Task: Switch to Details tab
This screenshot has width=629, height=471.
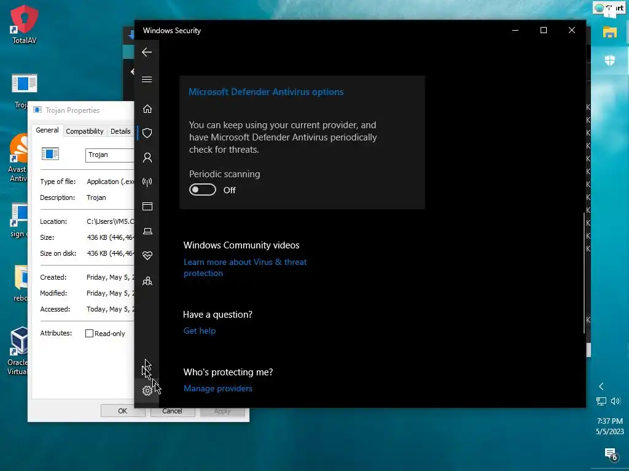Action: point(120,131)
